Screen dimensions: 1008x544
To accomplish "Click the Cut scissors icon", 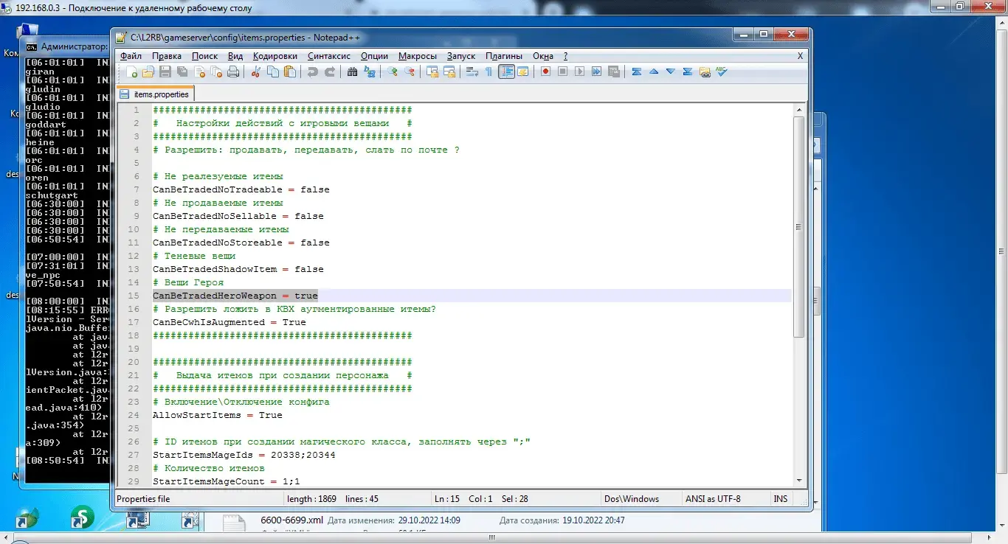I will 255,72.
